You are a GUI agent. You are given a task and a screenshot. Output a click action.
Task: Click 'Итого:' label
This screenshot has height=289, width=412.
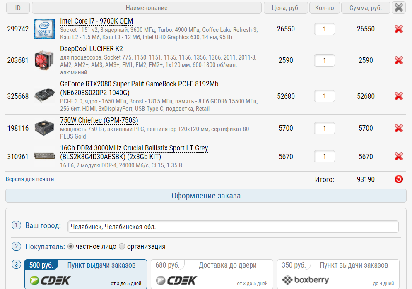pyautogui.click(x=325, y=179)
